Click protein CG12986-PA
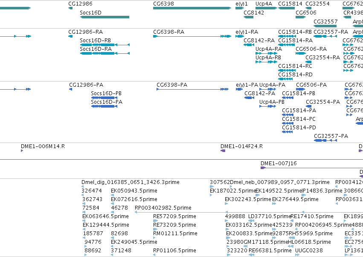This screenshot has height=257, width=363. click(x=71, y=90)
